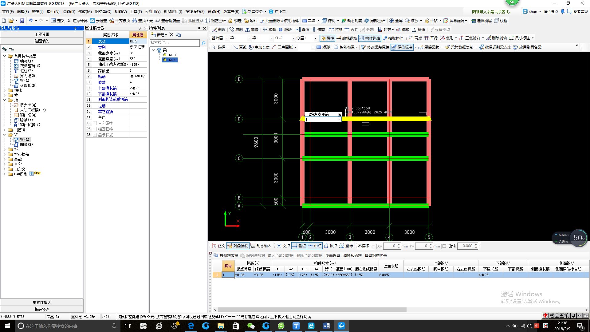This screenshot has width=590, height=332.
Task: Click 复制跨数据 copy span data
Action: pos(226,255)
